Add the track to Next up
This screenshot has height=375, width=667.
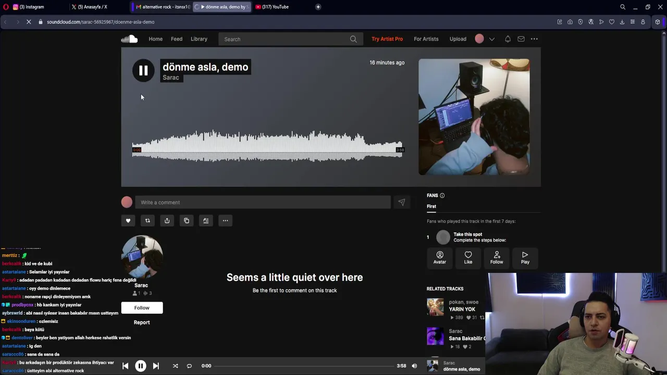pos(206,221)
